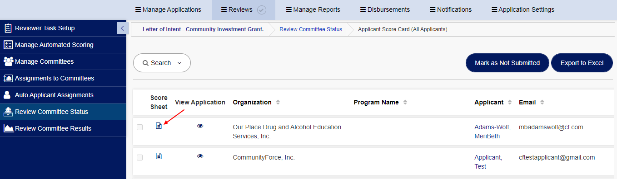Click Assignments to Committees icon
The image size is (617, 179).
pos(8,78)
